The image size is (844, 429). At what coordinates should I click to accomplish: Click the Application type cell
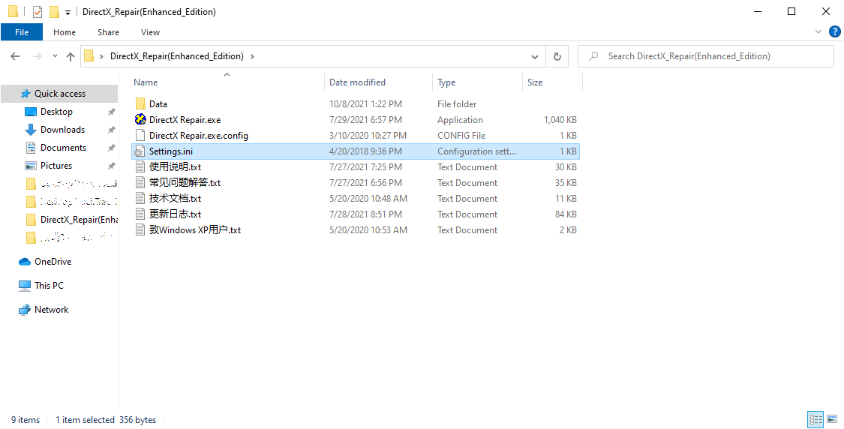tap(460, 119)
